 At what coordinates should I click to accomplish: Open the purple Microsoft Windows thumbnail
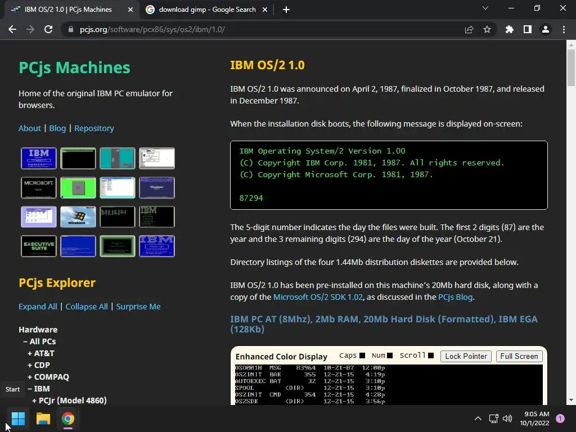(157, 188)
